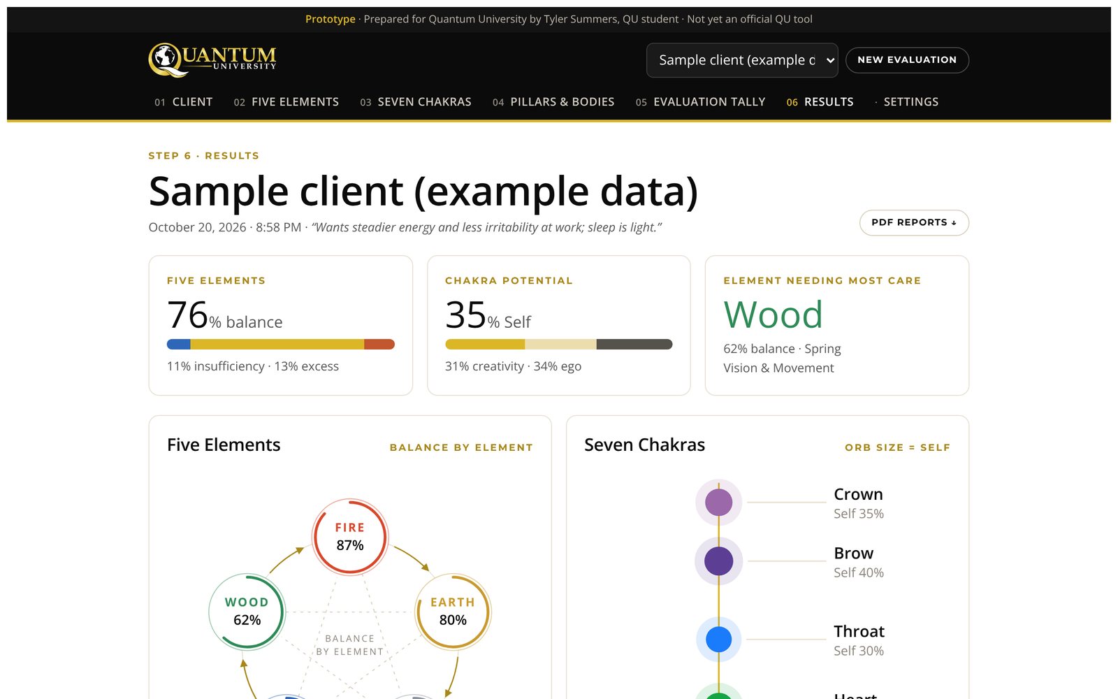Open the Settings tab
Image resolution: width=1118 pixels, height=699 pixels.
click(x=906, y=102)
